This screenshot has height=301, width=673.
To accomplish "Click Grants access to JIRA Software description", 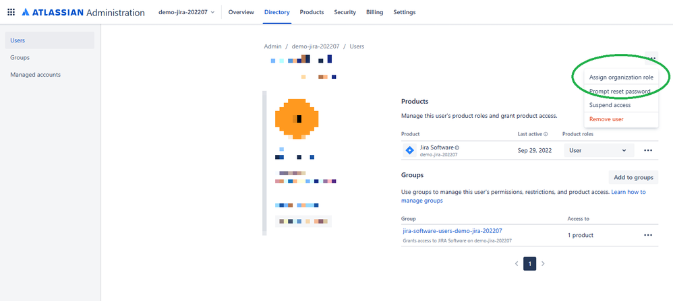I will coord(457,241).
